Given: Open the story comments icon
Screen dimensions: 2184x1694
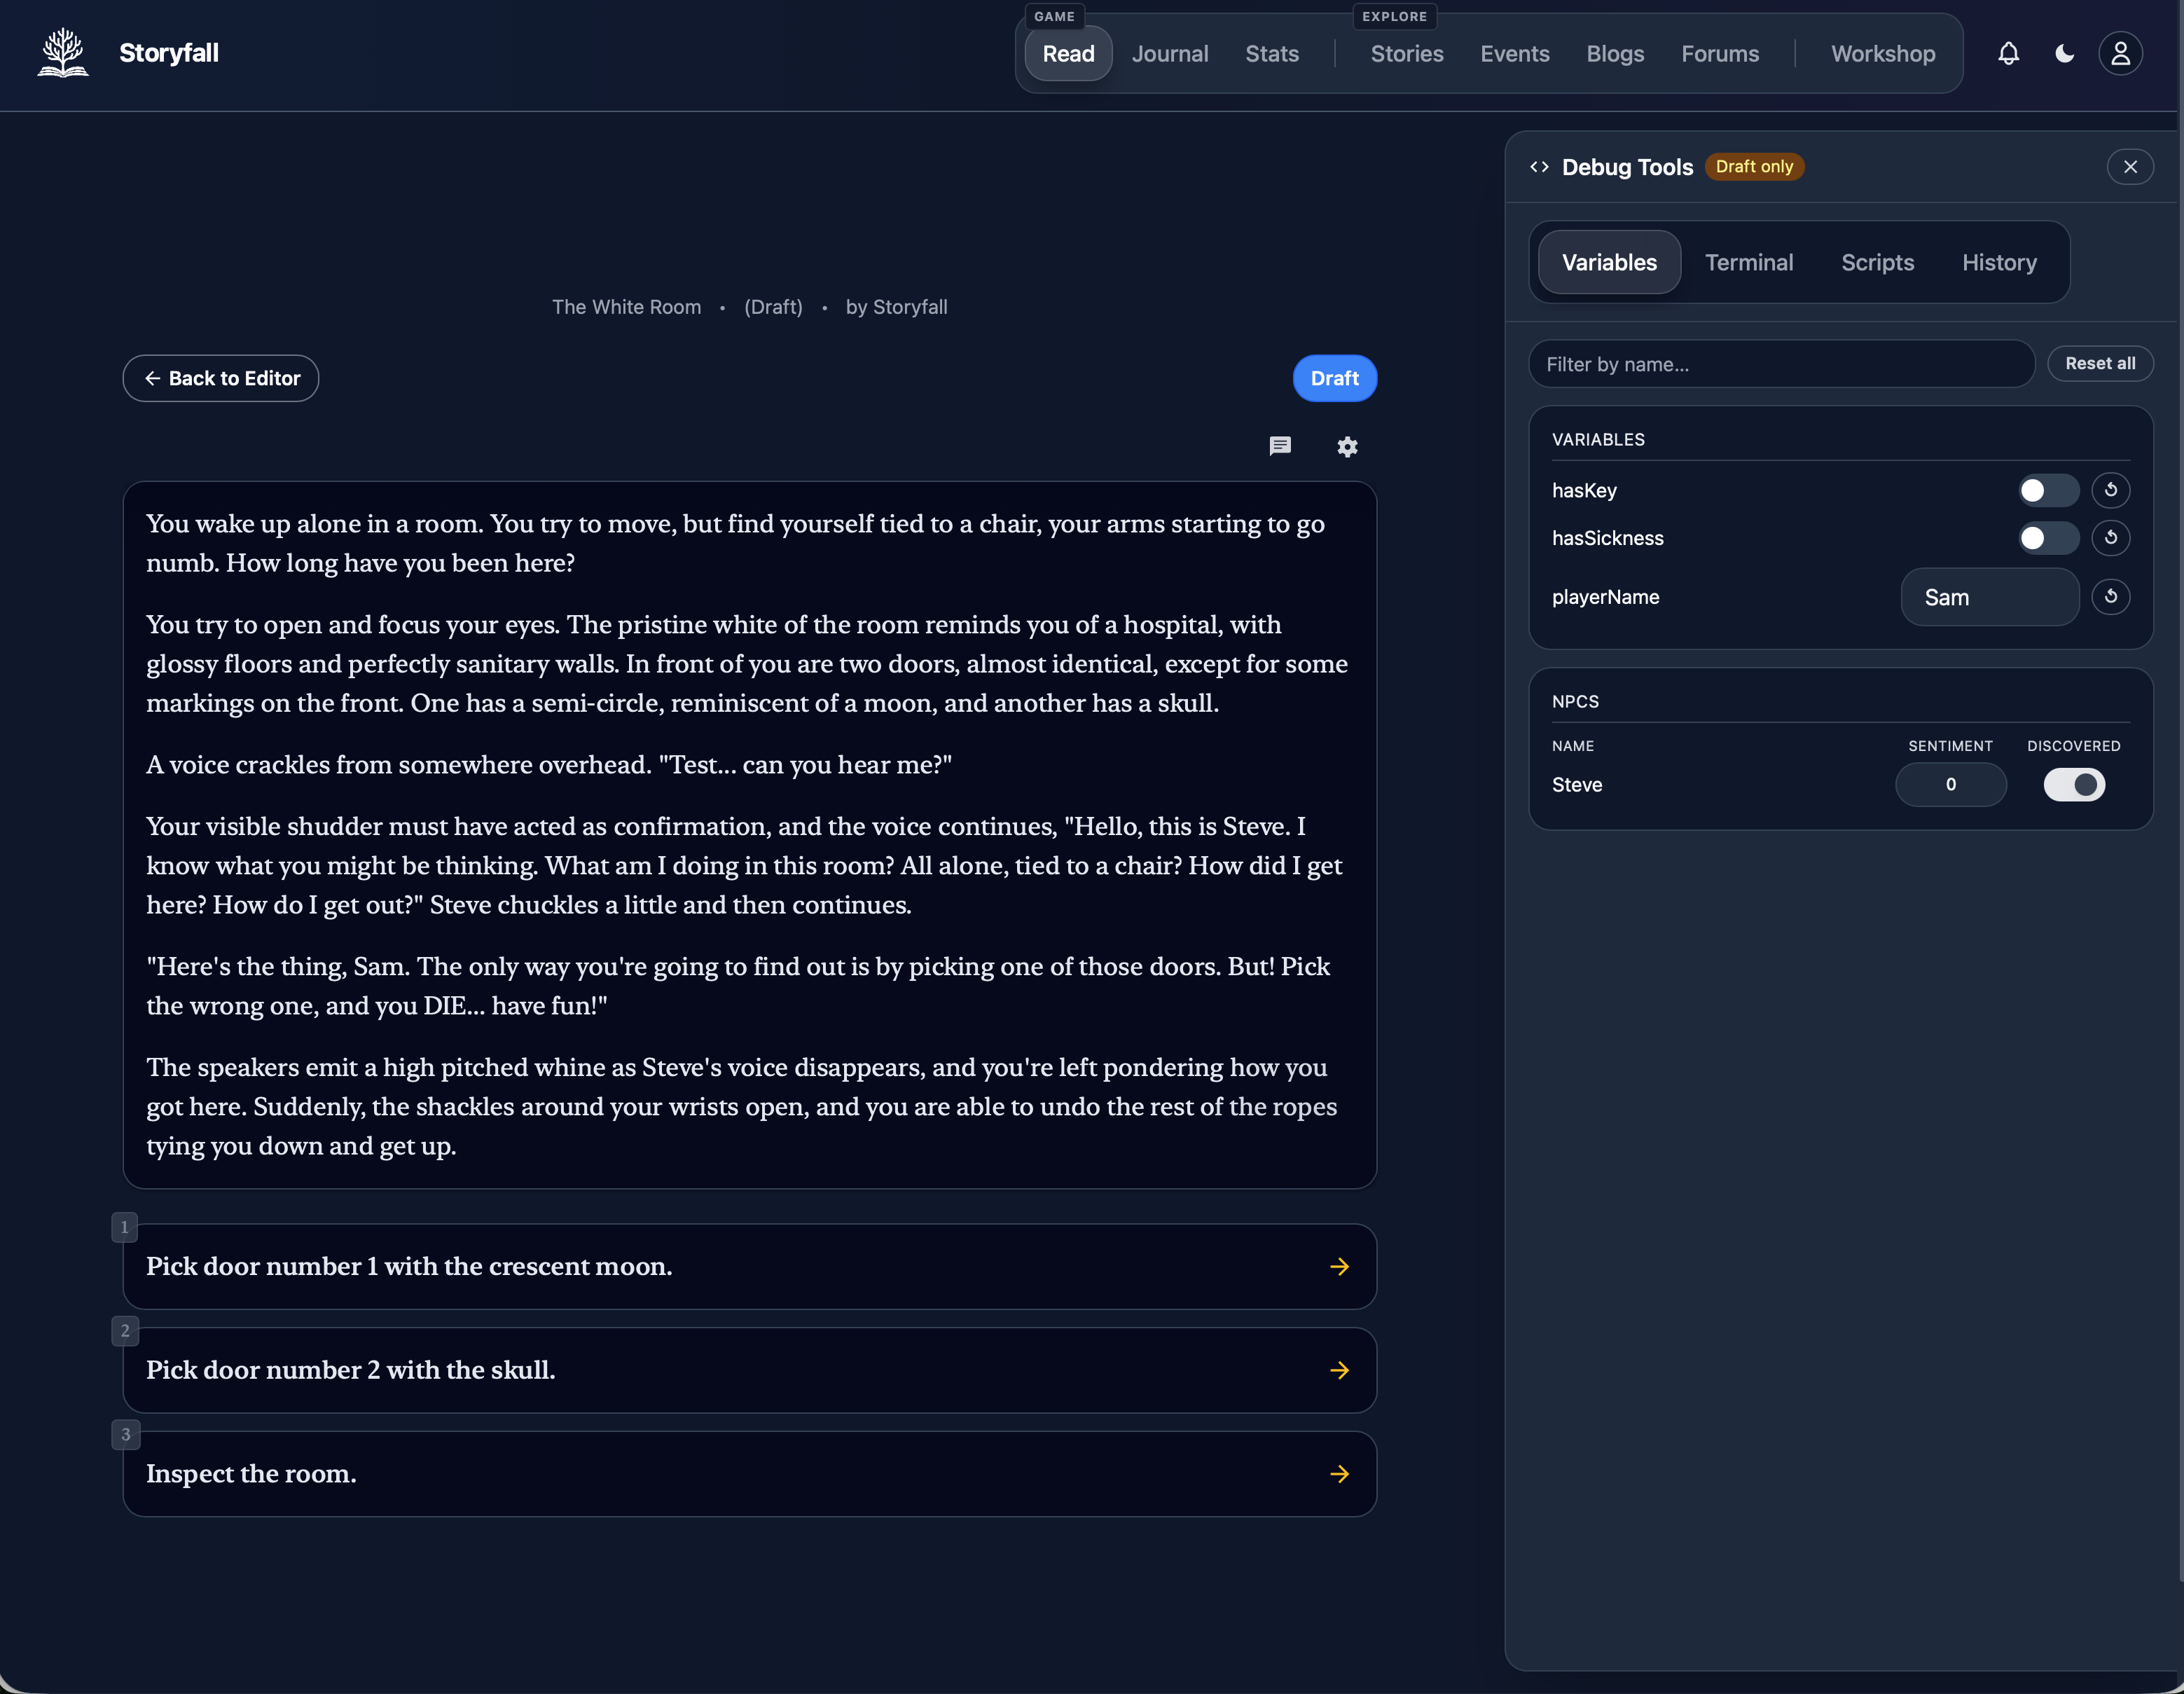Looking at the screenshot, I should (x=1280, y=446).
